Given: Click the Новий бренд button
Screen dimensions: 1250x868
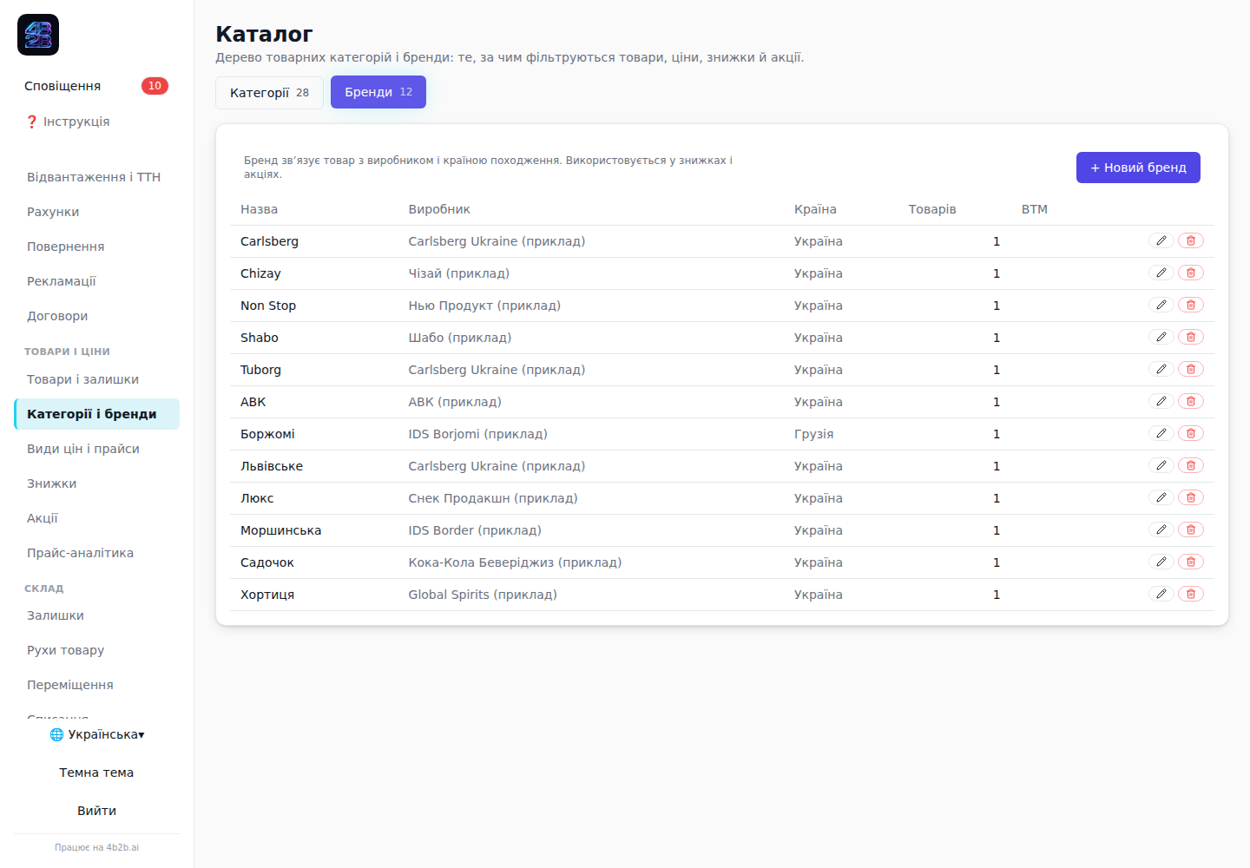Looking at the screenshot, I should 1138,168.
